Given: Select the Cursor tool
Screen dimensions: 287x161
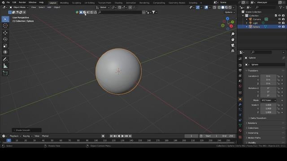Looking at the screenshot, I should [x=5, y=25].
